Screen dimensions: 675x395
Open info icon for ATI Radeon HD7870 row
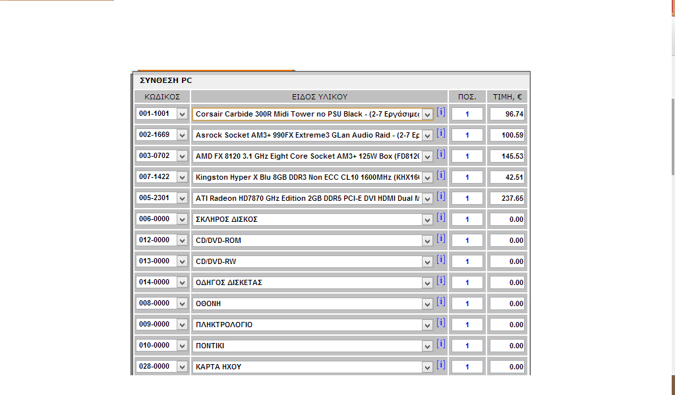point(441,196)
